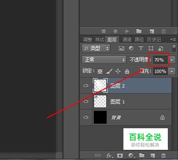Open the layers panel flyout menu

click(x=173, y=39)
